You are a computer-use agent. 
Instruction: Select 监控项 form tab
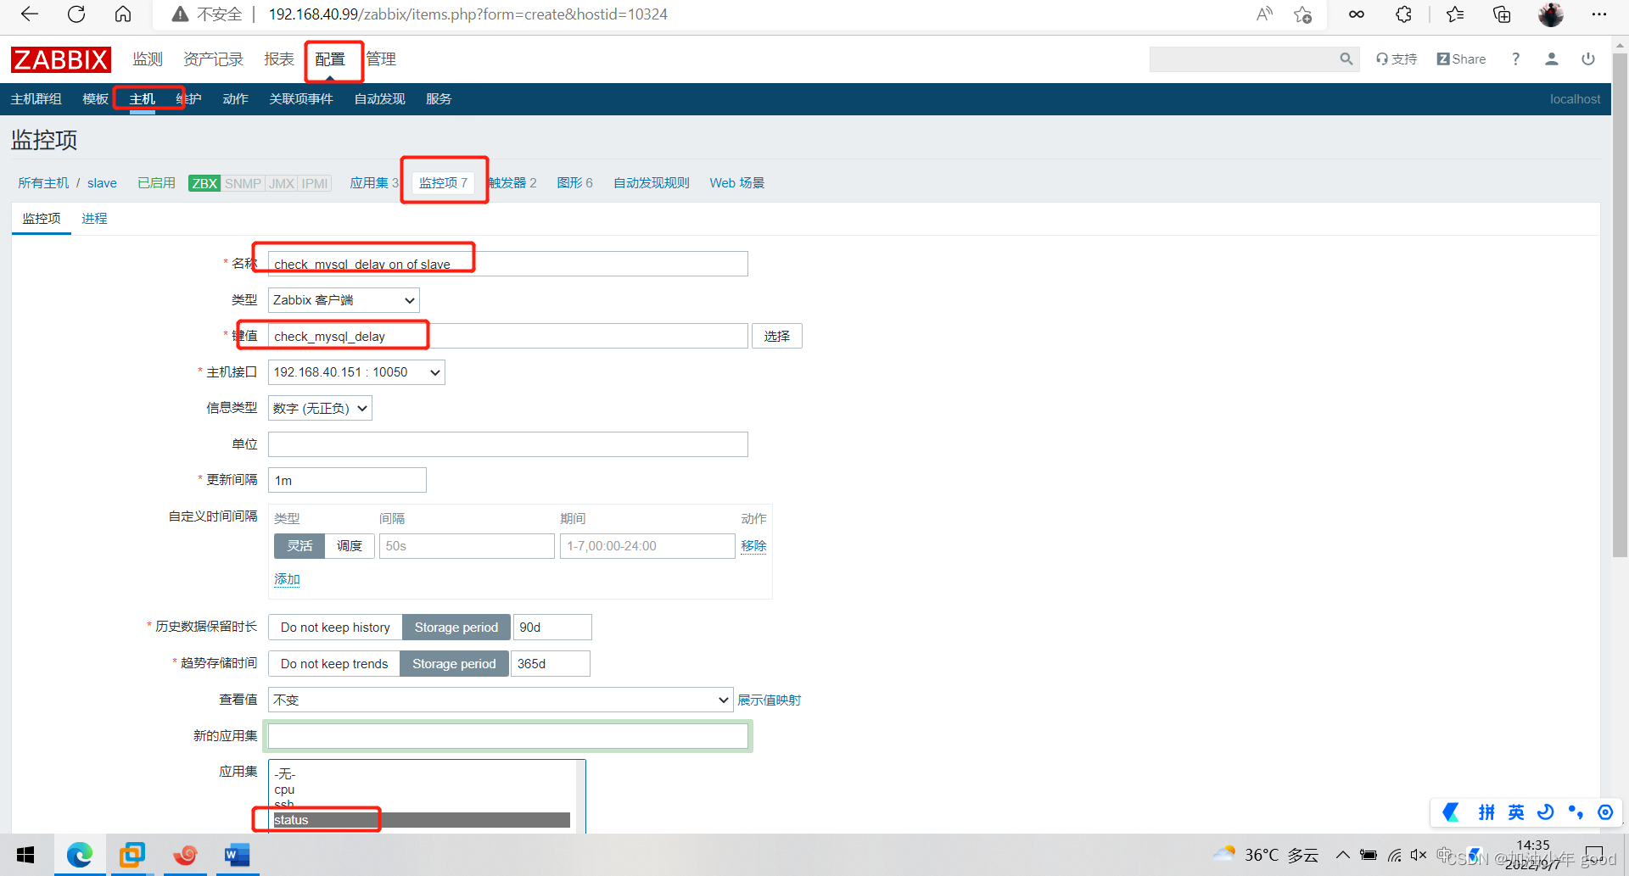point(42,218)
